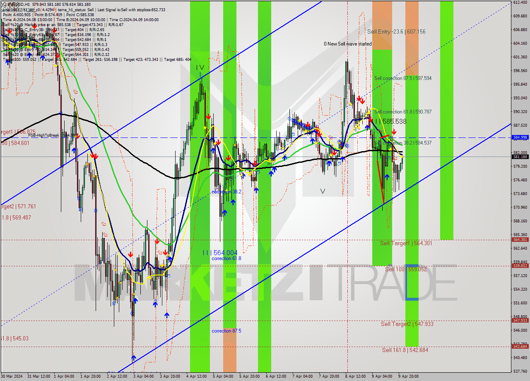
Task: Click the '31 Mar 12:00' time axis label
Action: click(x=39, y=376)
